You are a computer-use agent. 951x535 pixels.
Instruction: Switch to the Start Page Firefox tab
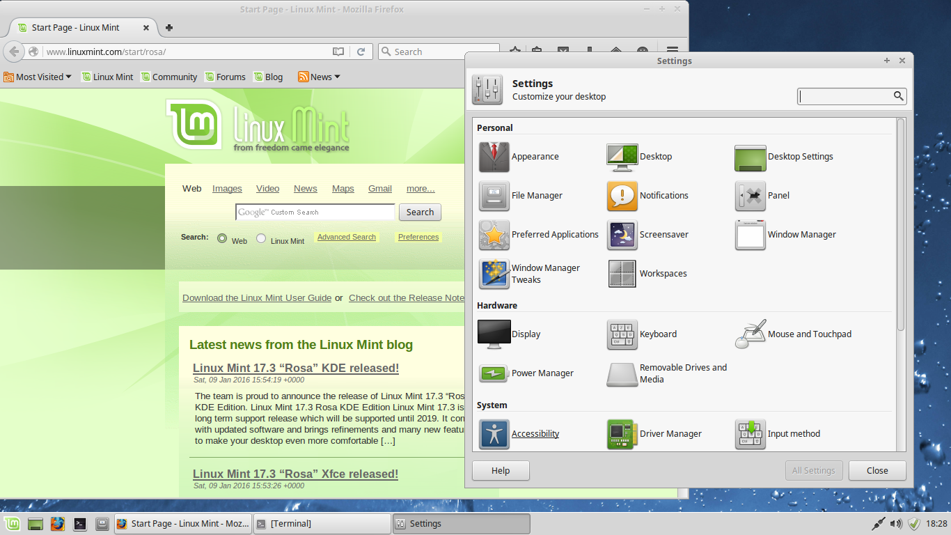(82, 28)
